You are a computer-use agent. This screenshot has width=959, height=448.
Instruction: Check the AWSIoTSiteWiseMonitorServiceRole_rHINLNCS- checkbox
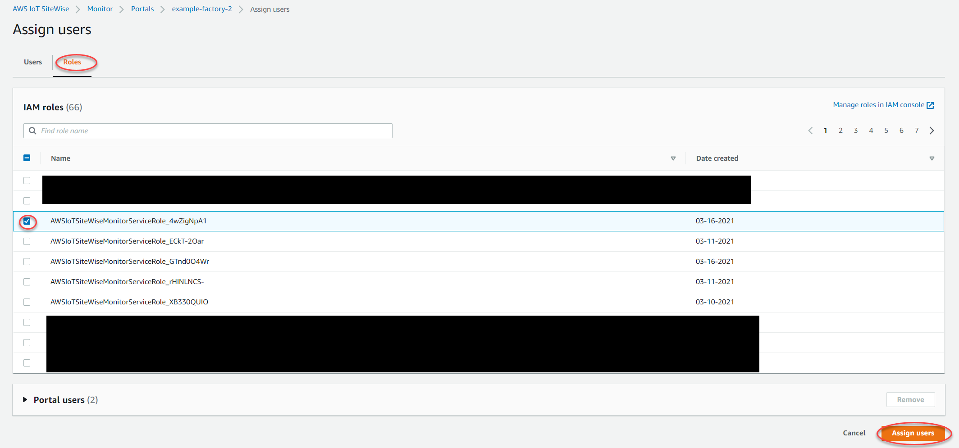(x=27, y=281)
